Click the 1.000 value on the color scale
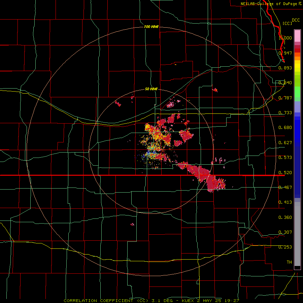 (285, 38)
